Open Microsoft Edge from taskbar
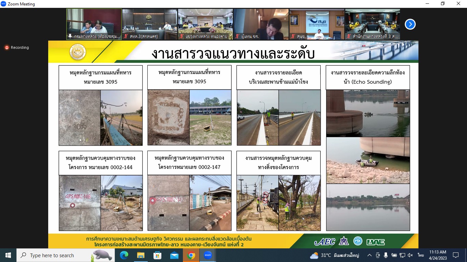Viewport: 467px width, 262px height. pyautogui.click(x=124, y=255)
